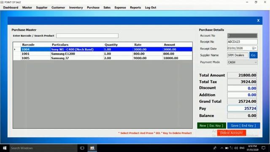
Task: Click the ENG language indicator
Action: click(x=242, y=148)
